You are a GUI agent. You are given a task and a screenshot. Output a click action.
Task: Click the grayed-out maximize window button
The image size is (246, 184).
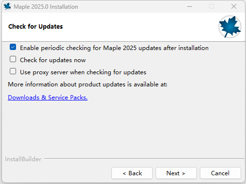(x=211, y=6)
